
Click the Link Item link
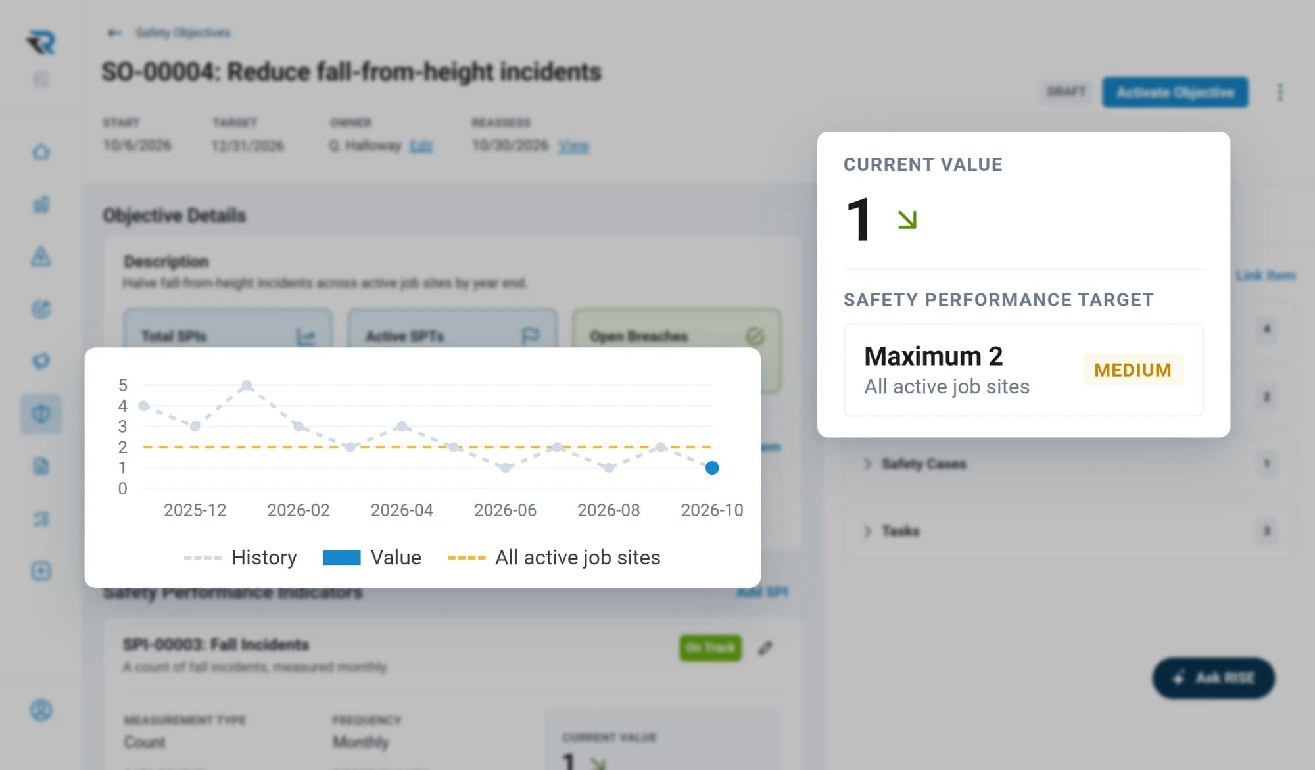[x=1265, y=276]
